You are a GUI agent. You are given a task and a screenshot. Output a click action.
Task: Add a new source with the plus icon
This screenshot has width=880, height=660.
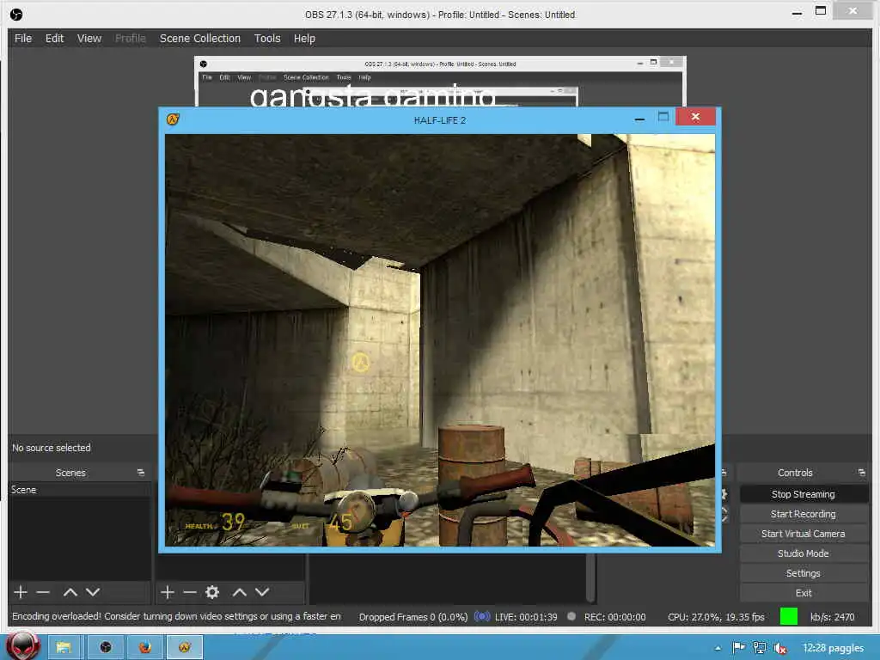(168, 592)
